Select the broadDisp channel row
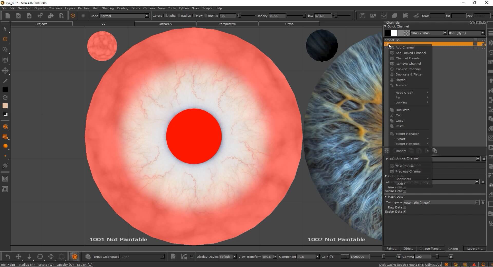 (434, 40)
